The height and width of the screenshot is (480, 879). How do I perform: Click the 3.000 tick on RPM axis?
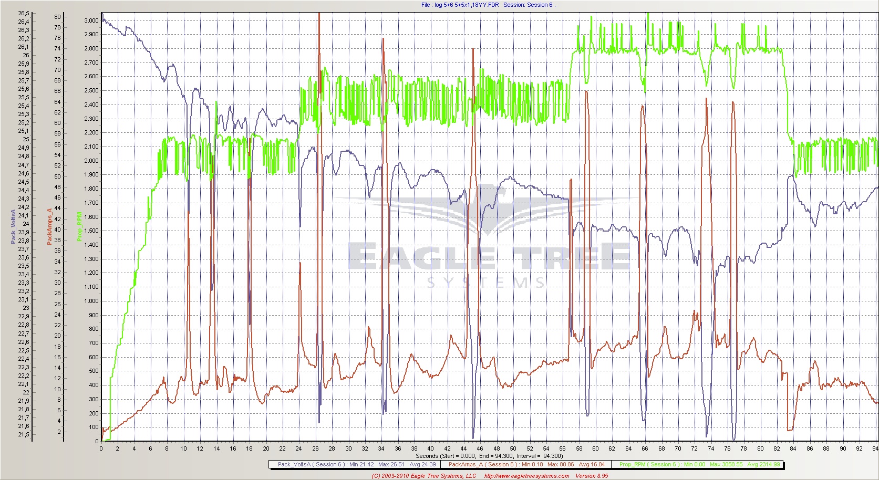[x=91, y=20]
